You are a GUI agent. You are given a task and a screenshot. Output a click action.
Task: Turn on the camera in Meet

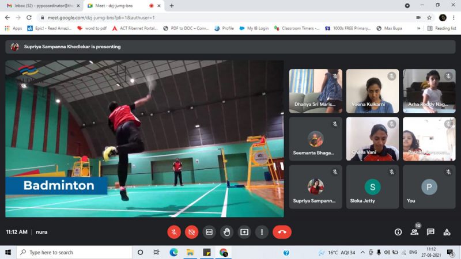coord(191,232)
